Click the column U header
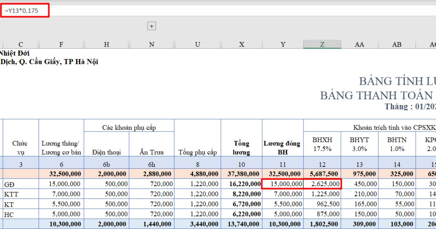The height and width of the screenshot is (229, 436). [x=197, y=44]
